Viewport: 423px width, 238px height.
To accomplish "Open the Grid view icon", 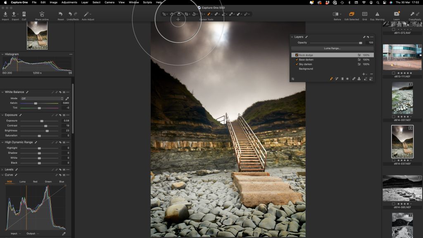I will click(x=364, y=13).
